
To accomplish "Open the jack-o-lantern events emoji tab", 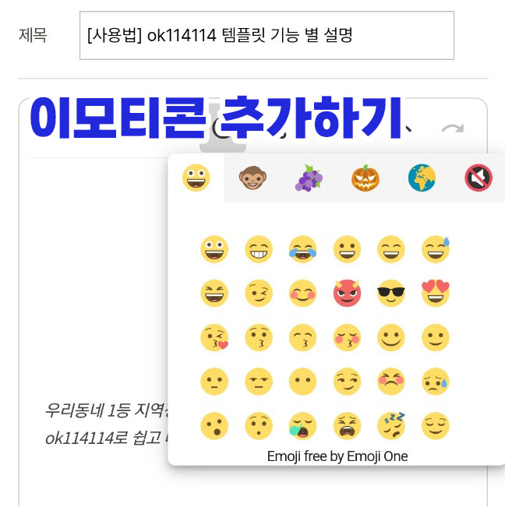I will coord(366,178).
